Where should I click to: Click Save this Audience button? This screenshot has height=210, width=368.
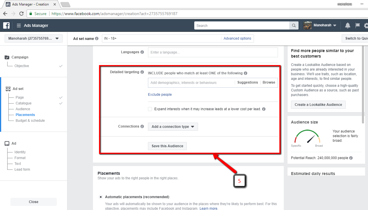click(167, 146)
